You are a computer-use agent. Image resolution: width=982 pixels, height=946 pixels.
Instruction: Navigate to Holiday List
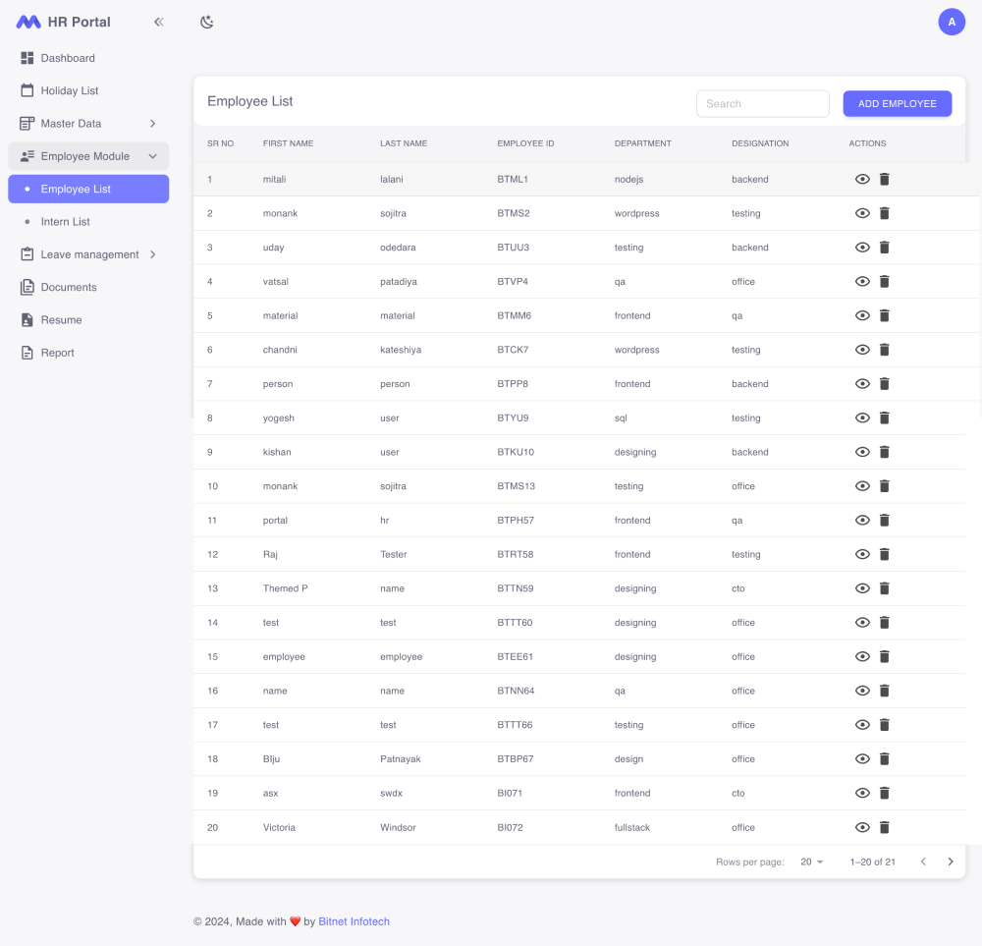tap(70, 90)
